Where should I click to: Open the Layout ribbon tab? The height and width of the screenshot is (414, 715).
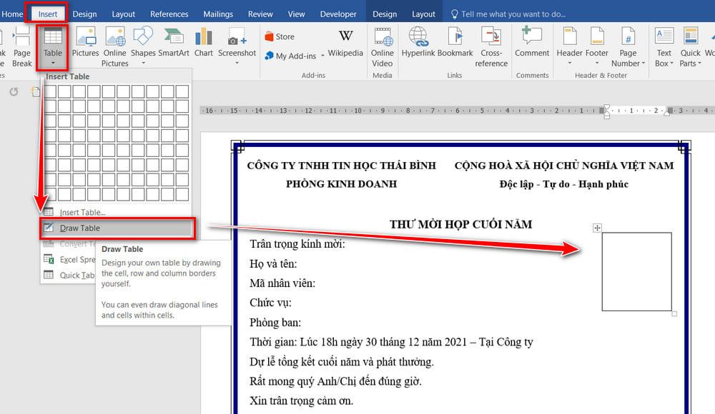pos(124,14)
